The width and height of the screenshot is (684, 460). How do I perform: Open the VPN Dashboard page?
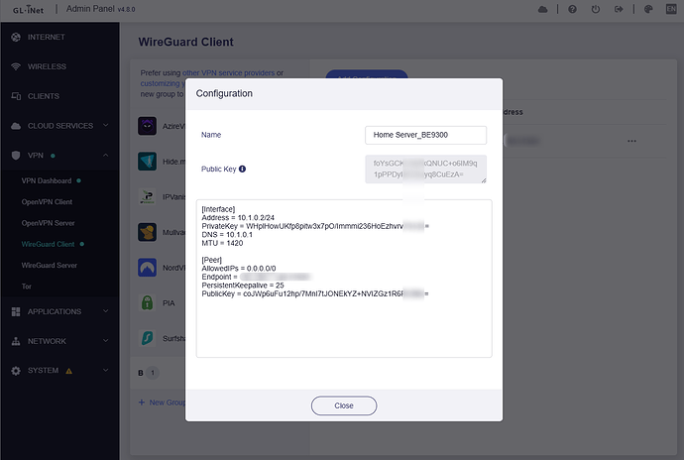point(47,180)
